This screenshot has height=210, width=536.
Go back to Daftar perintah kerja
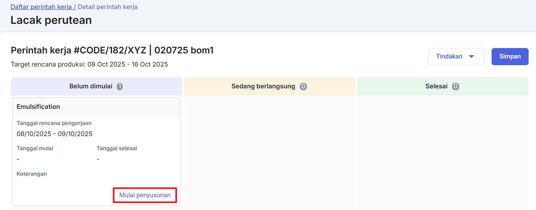pyautogui.click(x=41, y=7)
